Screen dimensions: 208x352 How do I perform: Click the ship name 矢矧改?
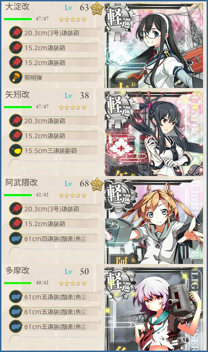[x=17, y=94]
